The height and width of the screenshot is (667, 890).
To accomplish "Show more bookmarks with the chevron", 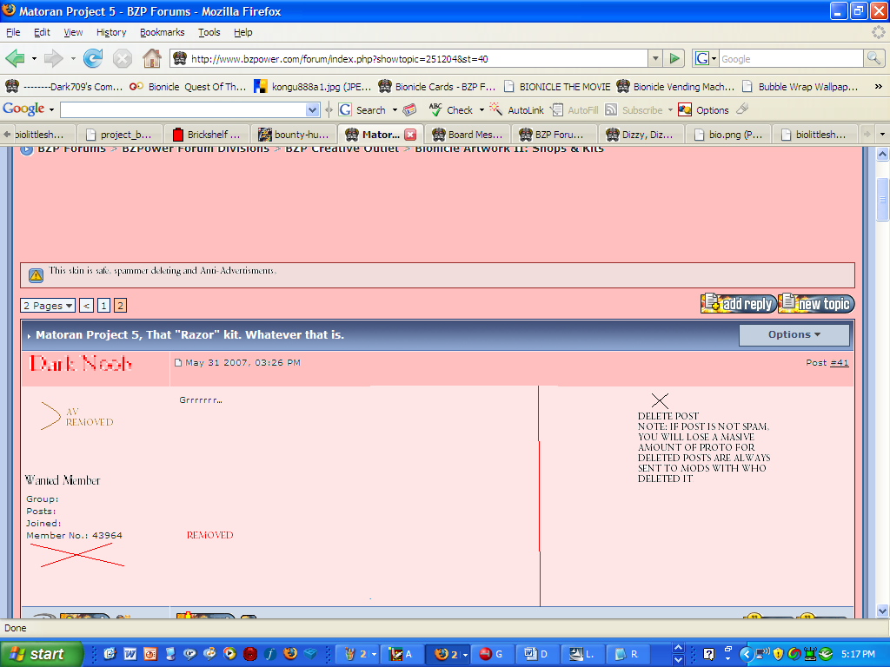I will coord(878,87).
